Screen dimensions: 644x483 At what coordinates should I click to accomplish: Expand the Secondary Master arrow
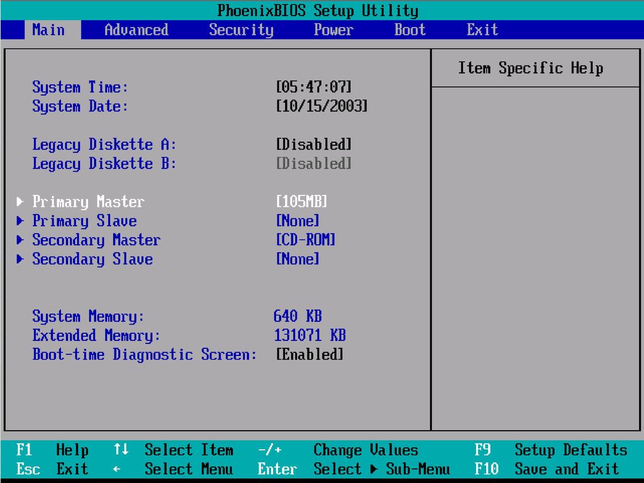pyautogui.click(x=19, y=240)
